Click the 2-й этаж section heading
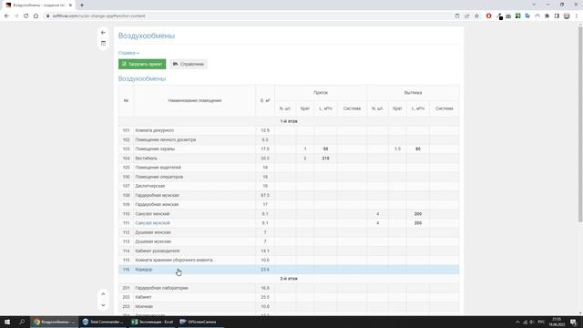The height and width of the screenshot is (328, 583). (289, 279)
